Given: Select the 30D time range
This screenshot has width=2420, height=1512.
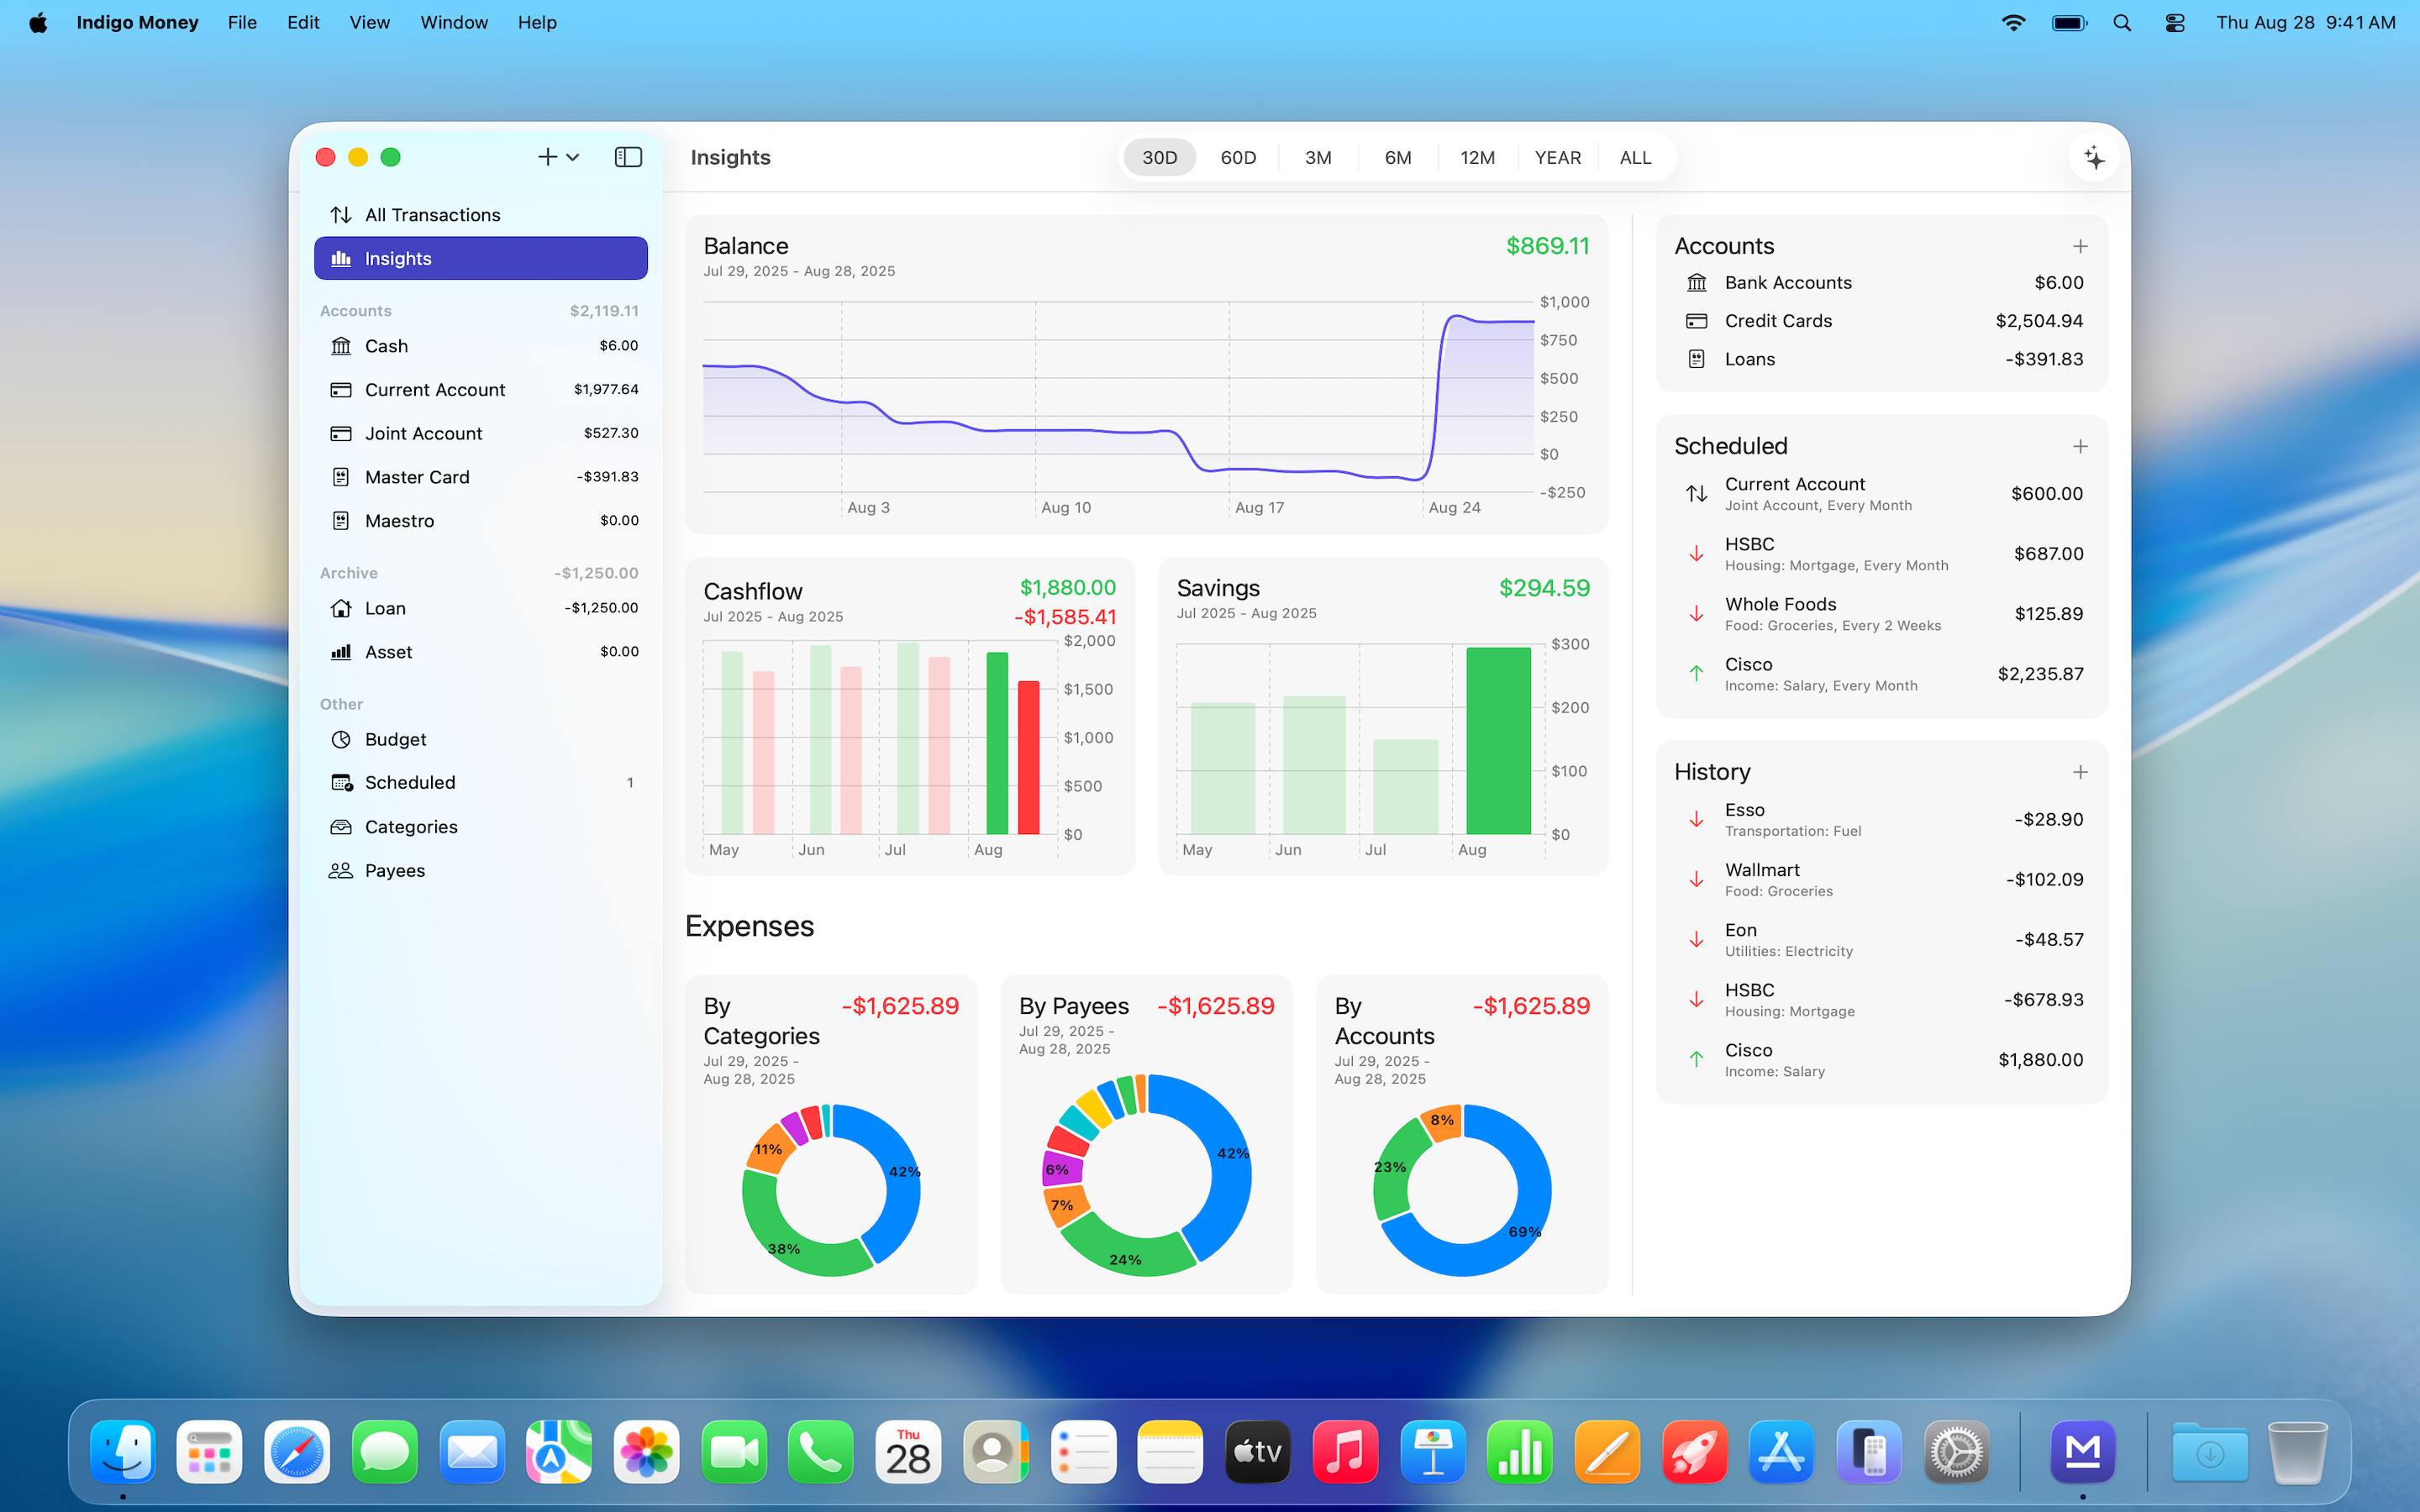Looking at the screenshot, I should pos(1159,157).
